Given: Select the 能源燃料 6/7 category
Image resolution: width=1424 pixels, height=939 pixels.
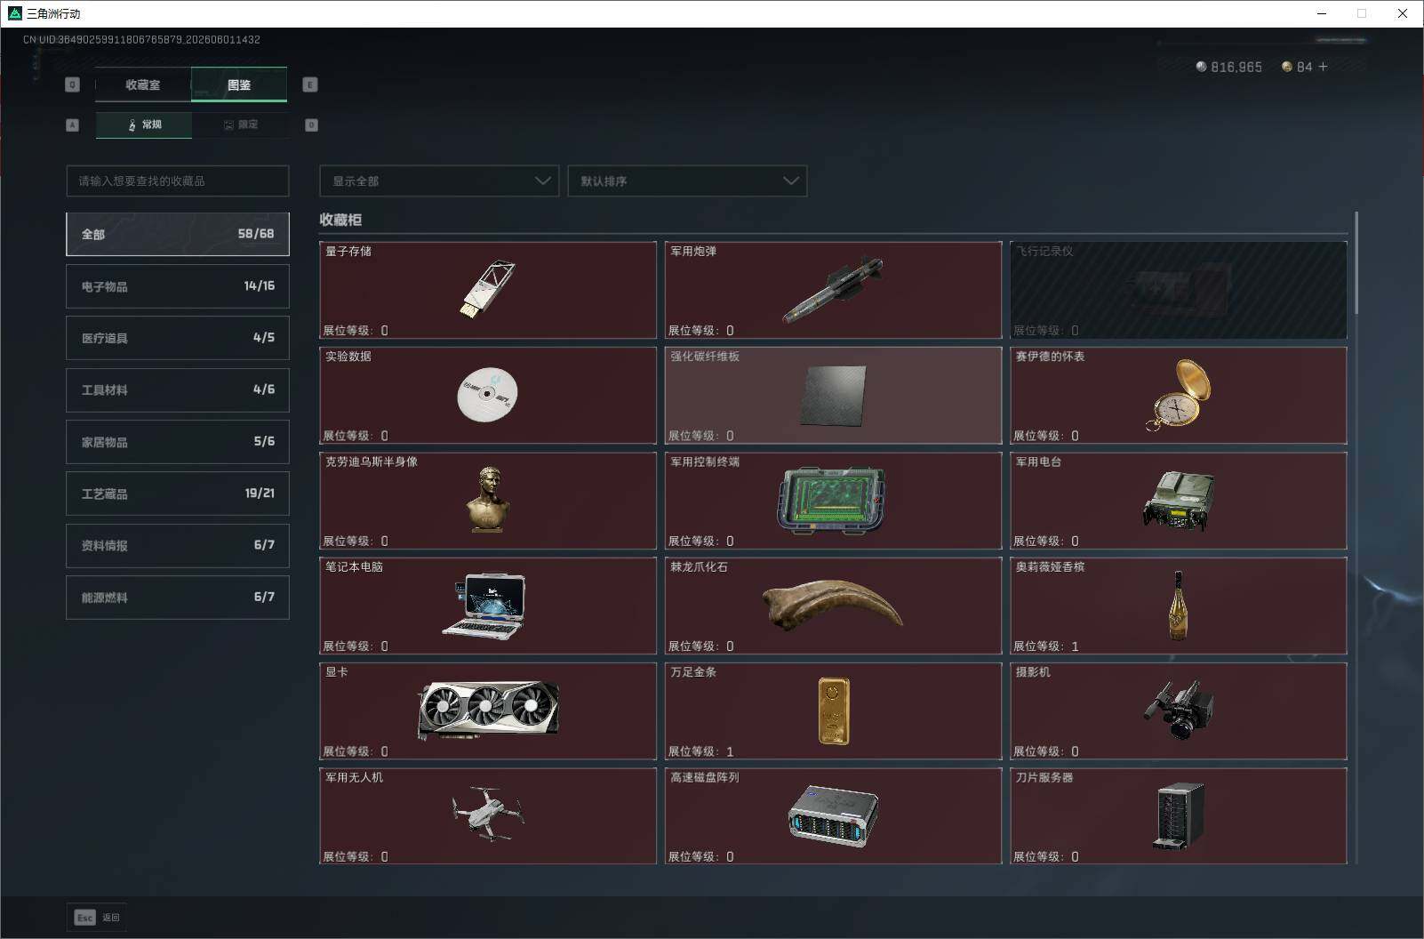Looking at the screenshot, I should coord(178,598).
